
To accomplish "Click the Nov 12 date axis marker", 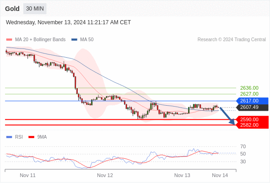I will pos(105,175).
